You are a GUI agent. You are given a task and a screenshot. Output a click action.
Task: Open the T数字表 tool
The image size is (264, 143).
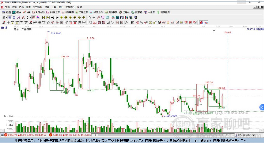coord(111,12)
